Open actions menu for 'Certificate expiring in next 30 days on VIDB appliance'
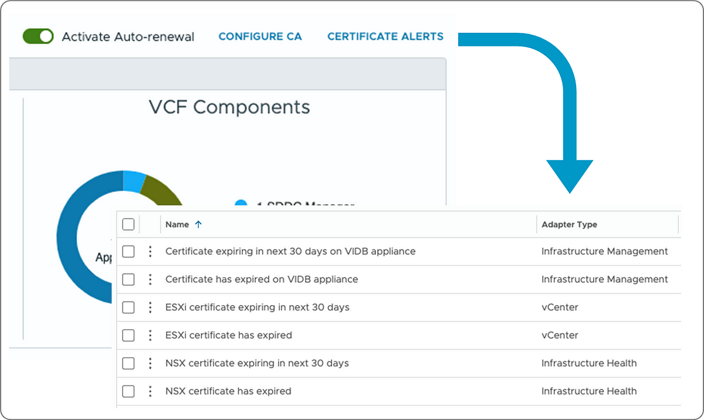Image resolution: width=704 pixels, height=420 pixels. click(150, 252)
